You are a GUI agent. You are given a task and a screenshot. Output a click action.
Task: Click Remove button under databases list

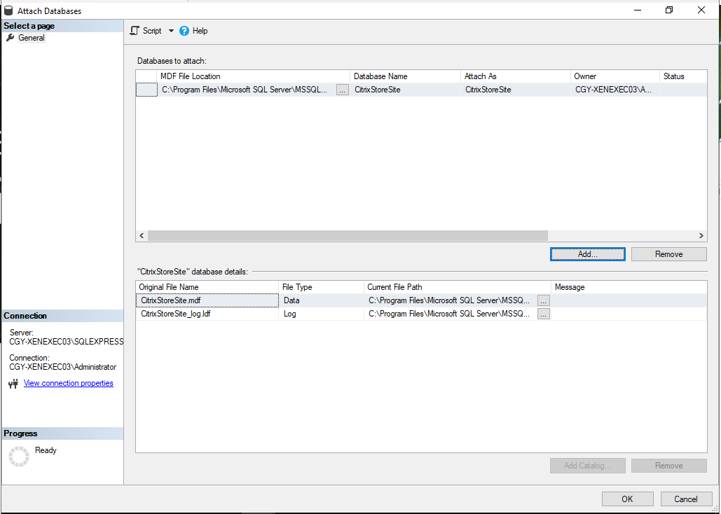pos(668,254)
